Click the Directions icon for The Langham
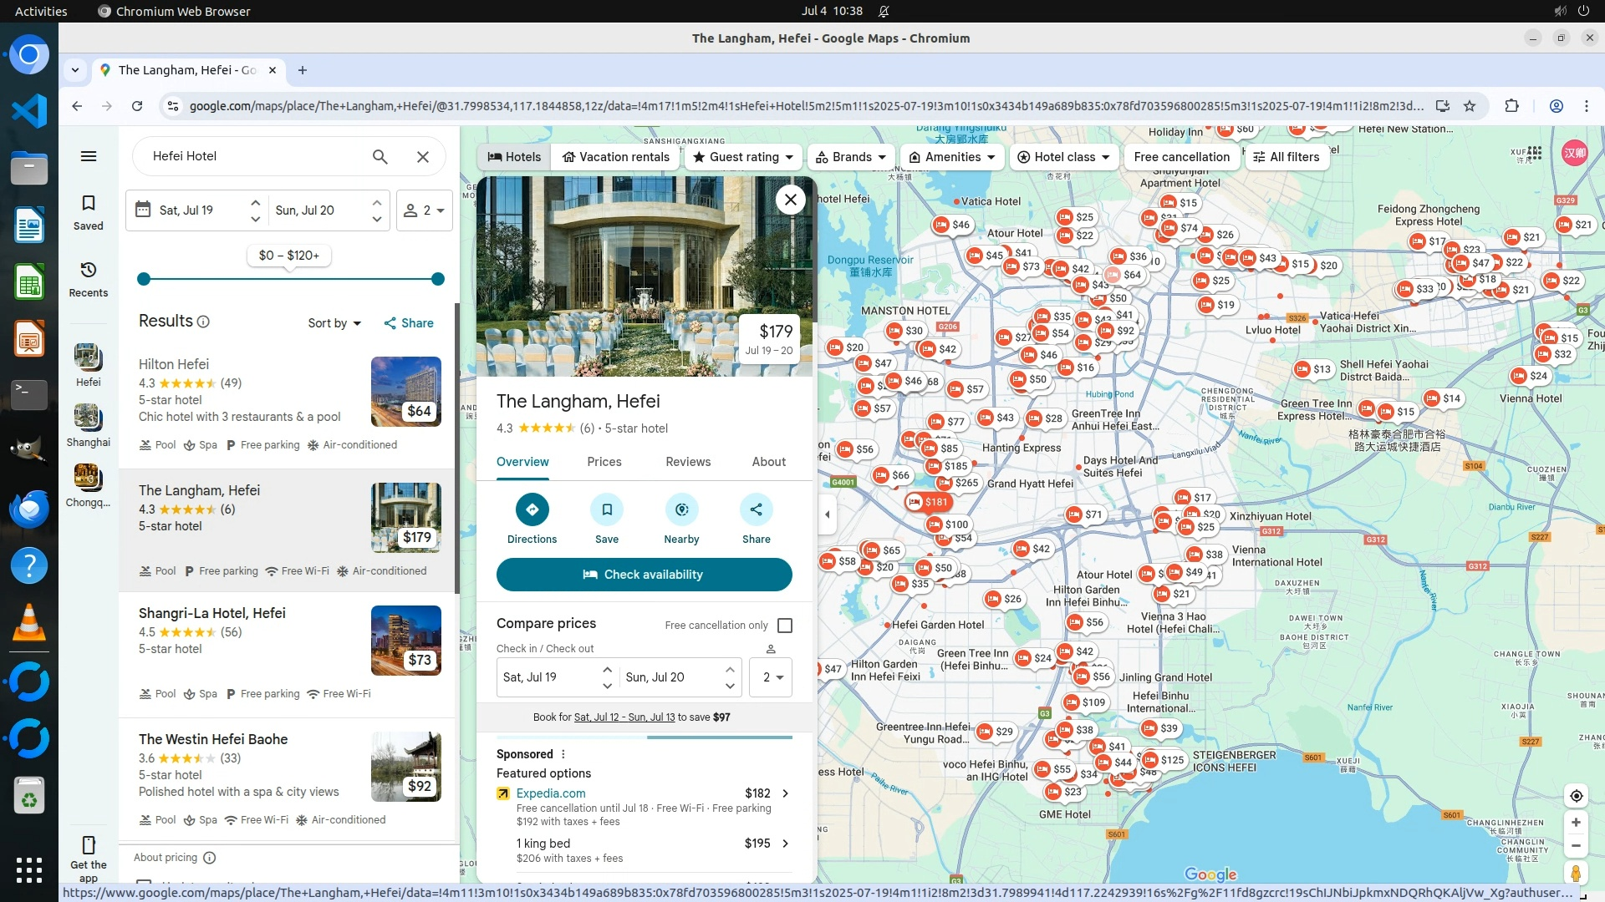The width and height of the screenshot is (1605, 902). (532, 509)
